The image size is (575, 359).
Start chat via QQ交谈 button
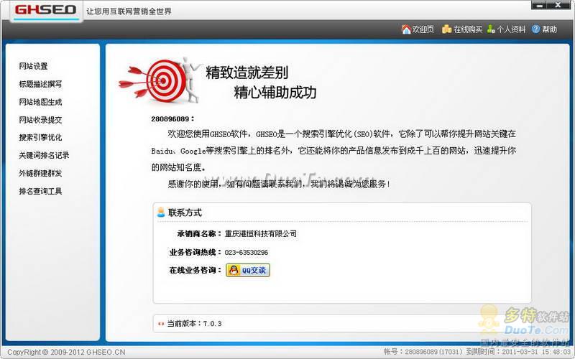click(x=248, y=271)
